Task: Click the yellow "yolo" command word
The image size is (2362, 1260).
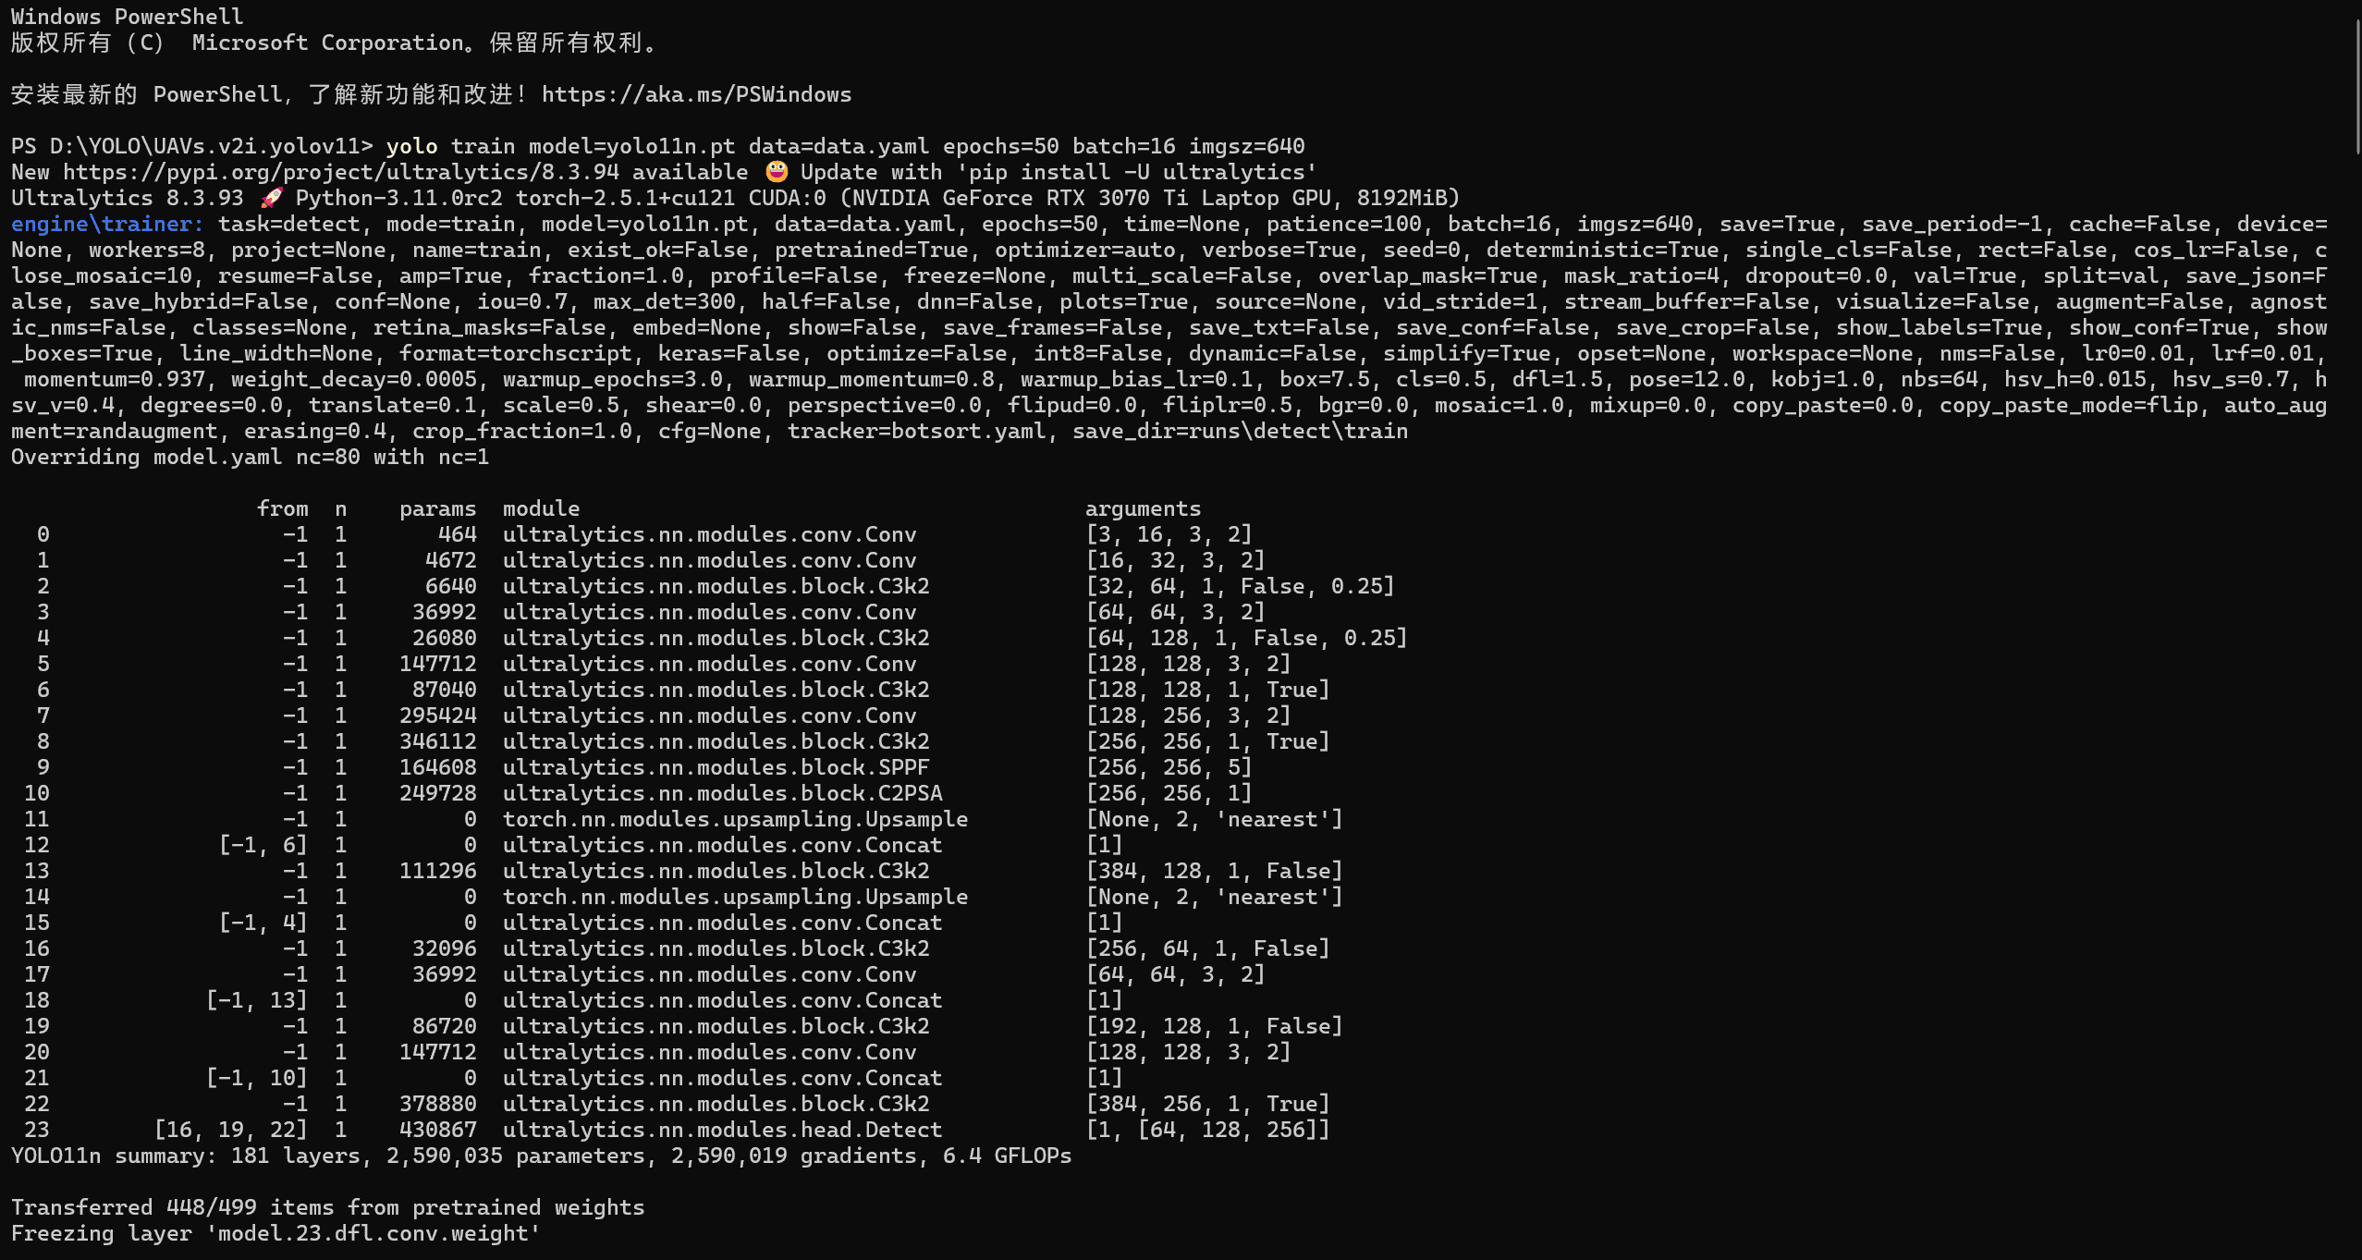Action: coord(411,146)
